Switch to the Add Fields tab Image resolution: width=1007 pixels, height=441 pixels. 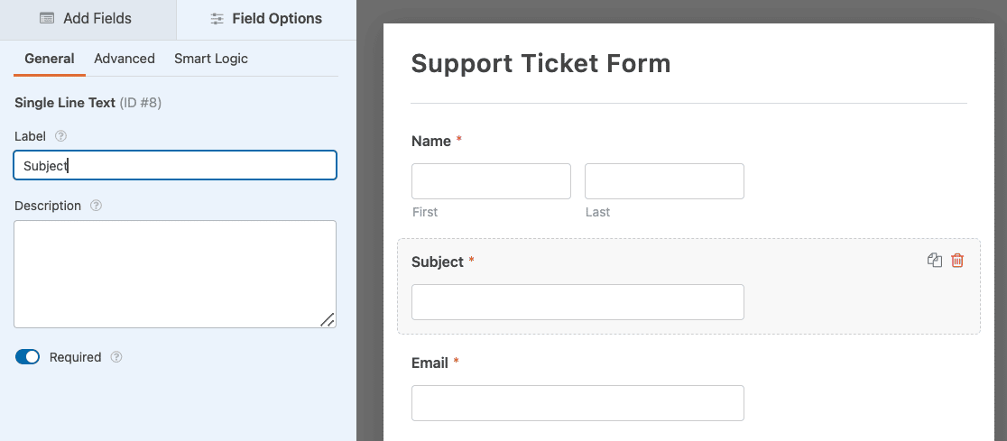pos(88,19)
